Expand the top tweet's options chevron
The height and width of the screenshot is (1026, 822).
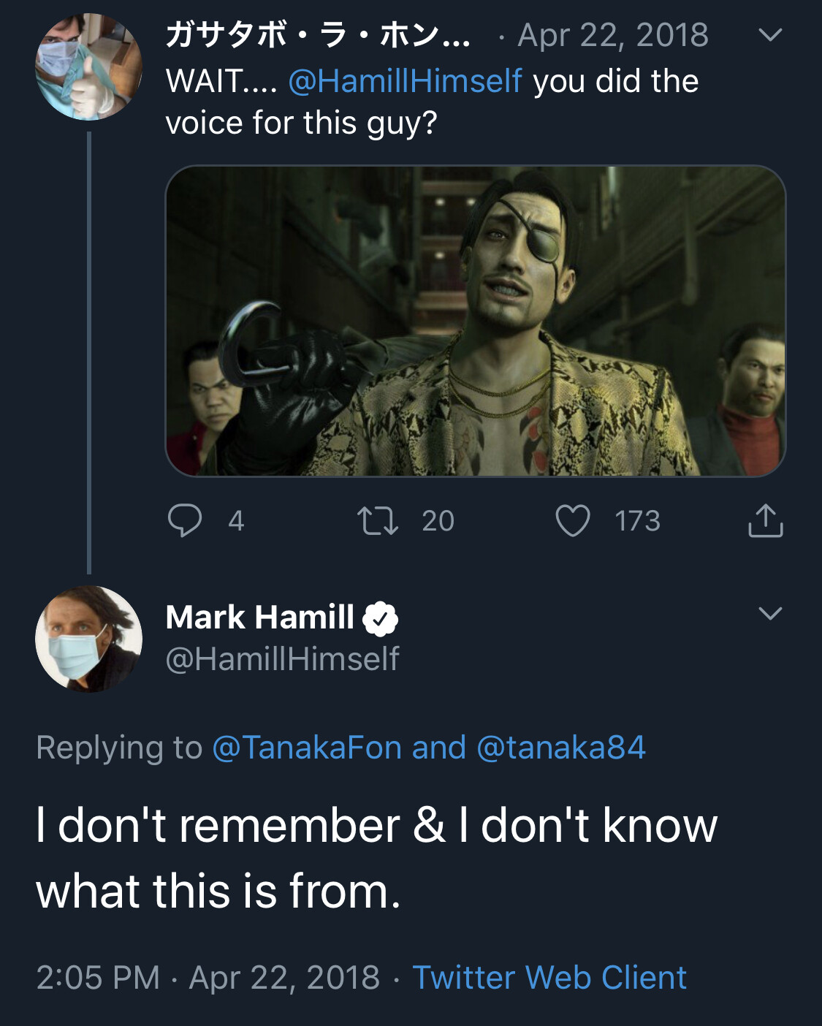point(770,35)
